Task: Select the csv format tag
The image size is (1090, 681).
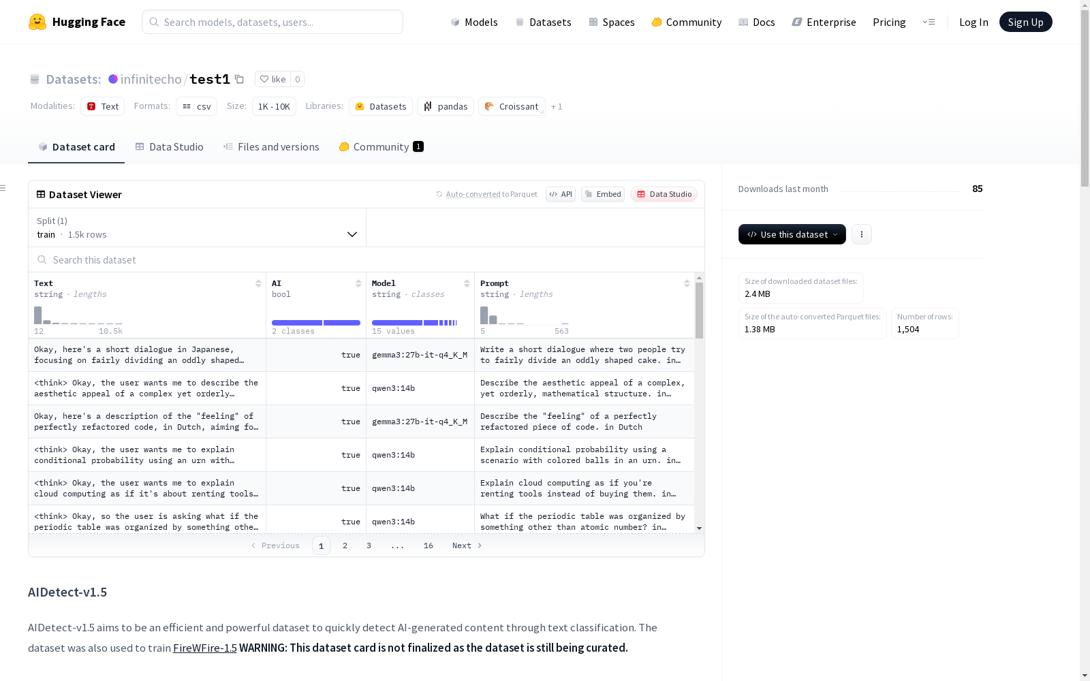Action: point(196,106)
